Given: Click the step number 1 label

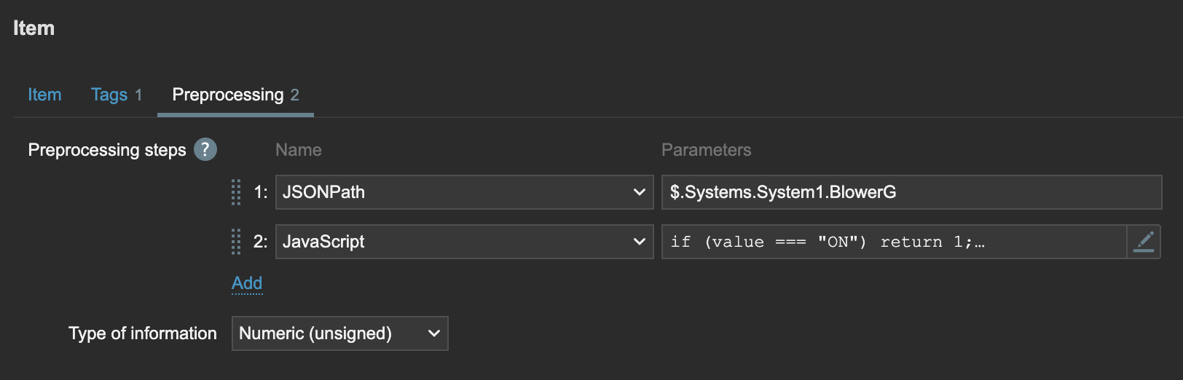Looking at the screenshot, I should 260,192.
